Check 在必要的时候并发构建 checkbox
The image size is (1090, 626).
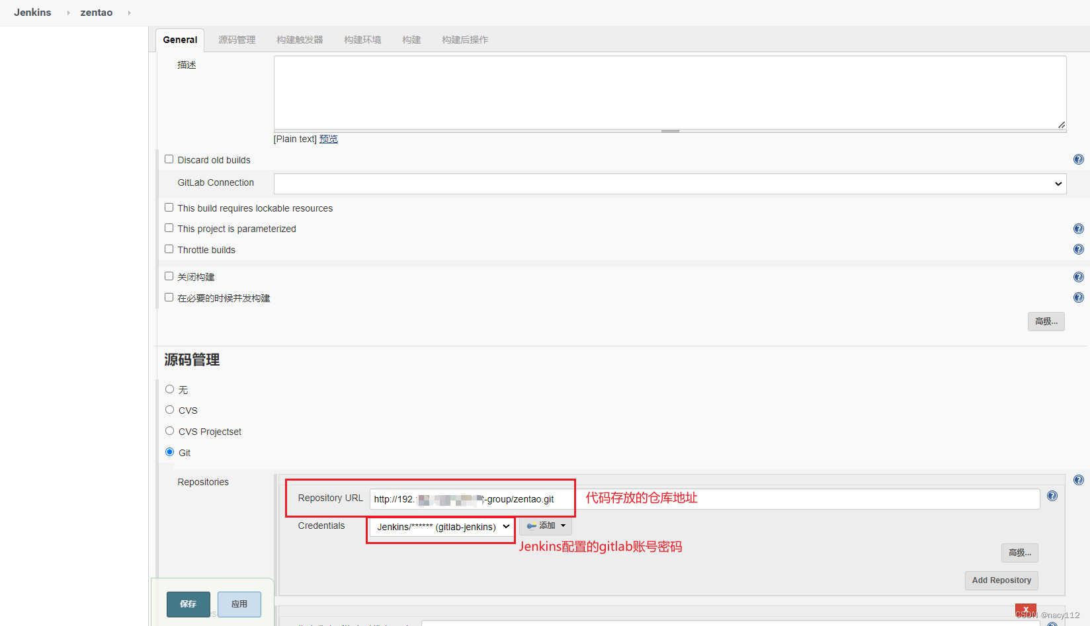tap(169, 297)
